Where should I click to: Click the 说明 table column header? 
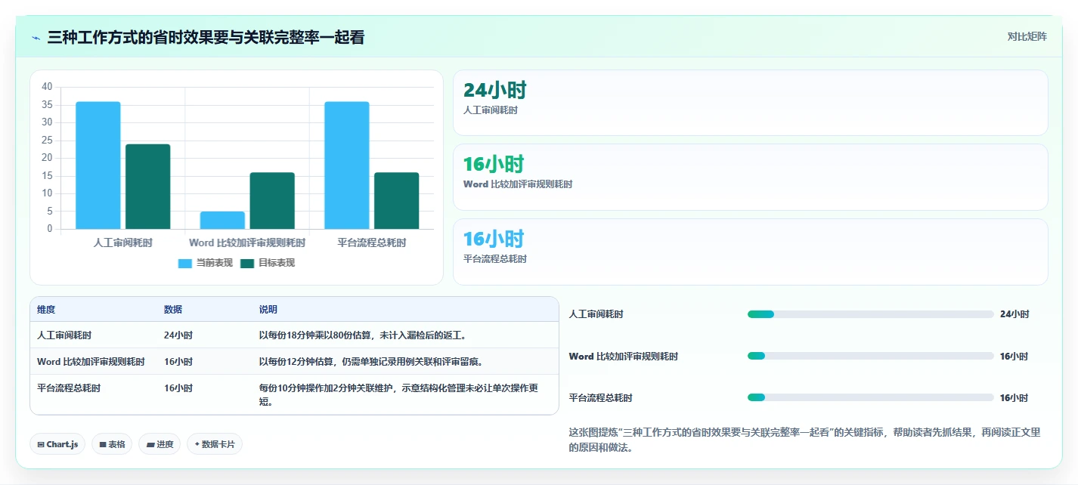point(268,310)
